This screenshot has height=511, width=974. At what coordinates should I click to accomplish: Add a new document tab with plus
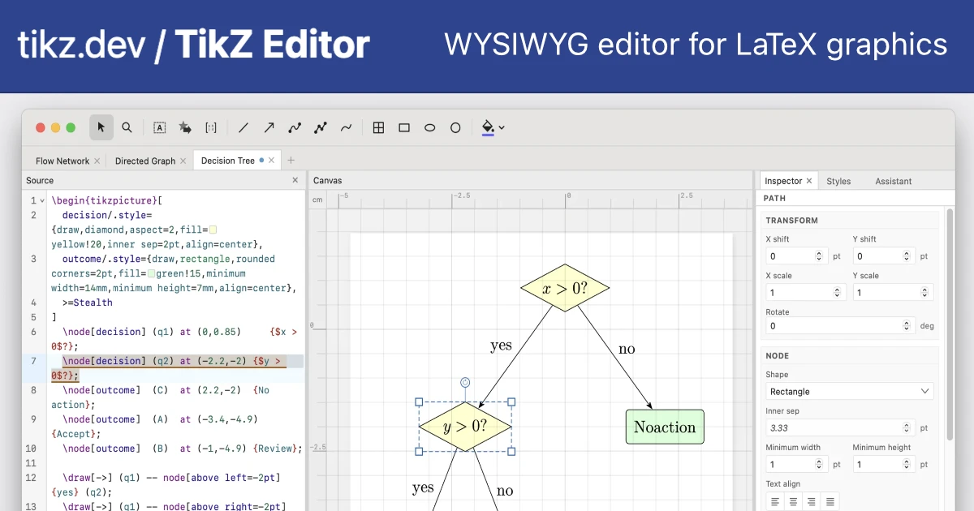291,161
